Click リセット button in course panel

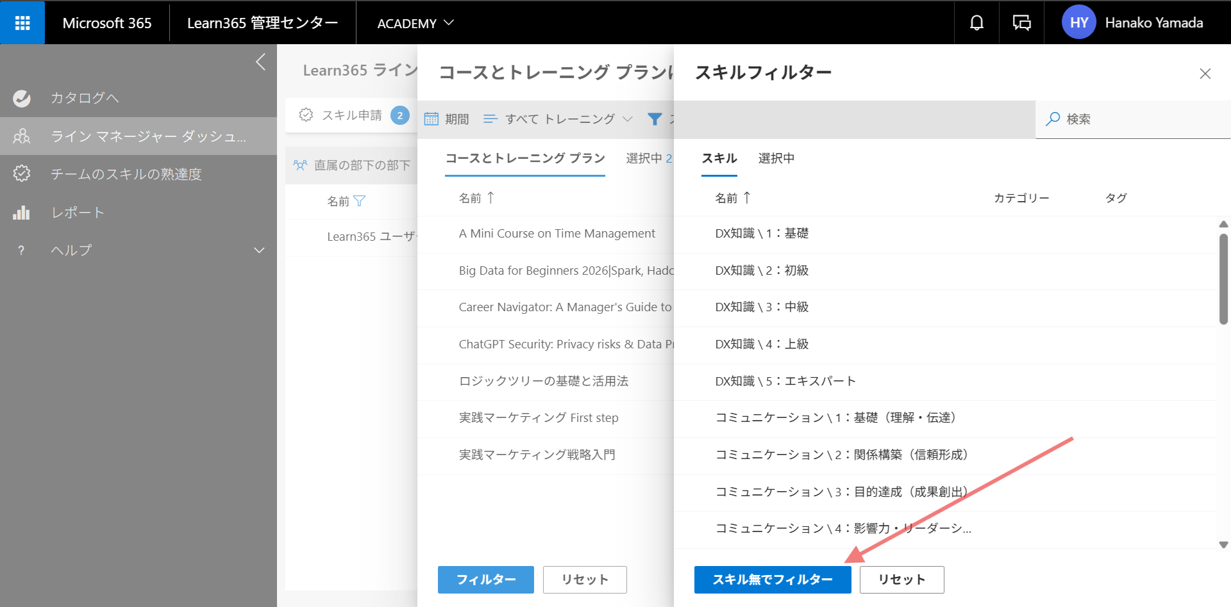(x=585, y=579)
